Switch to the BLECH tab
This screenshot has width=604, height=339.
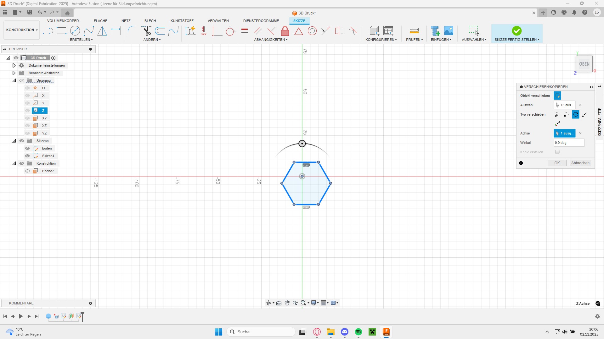150,21
